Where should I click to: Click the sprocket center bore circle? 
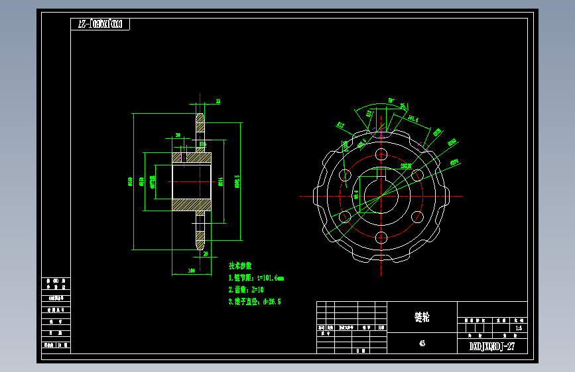[x=381, y=196]
